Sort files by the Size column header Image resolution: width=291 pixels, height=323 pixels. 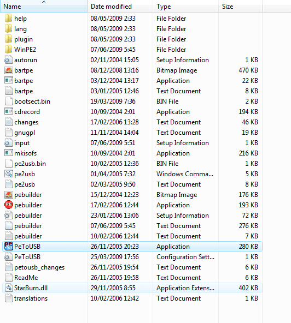click(x=240, y=7)
